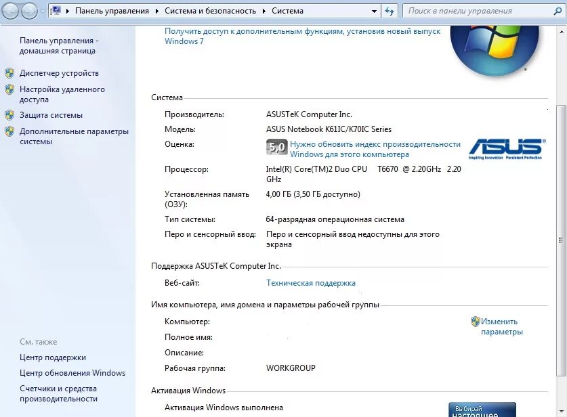Viewport: 567px width, 417px height.
Task: Open the address bar history dropdown
Action: tap(374, 12)
